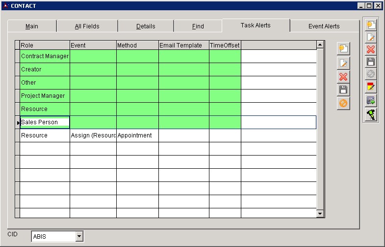Viewport: 385px width, 247px height.
Task: Open the CID dropdown showing ABIS
Action: pos(79,237)
